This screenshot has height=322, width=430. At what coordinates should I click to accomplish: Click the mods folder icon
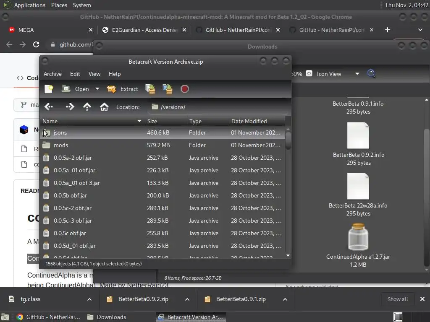click(x=46, y=145)
